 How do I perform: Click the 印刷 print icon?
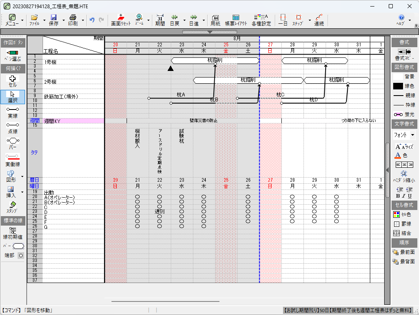tap(72, 20)
